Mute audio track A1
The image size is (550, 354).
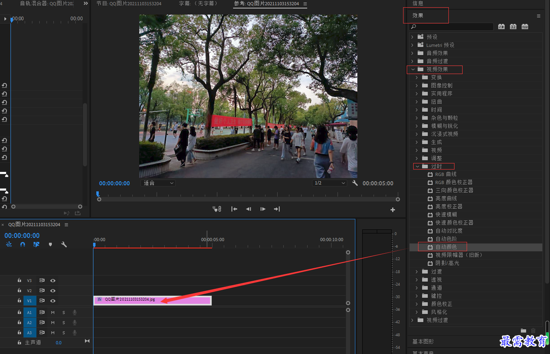coord(53,312)
